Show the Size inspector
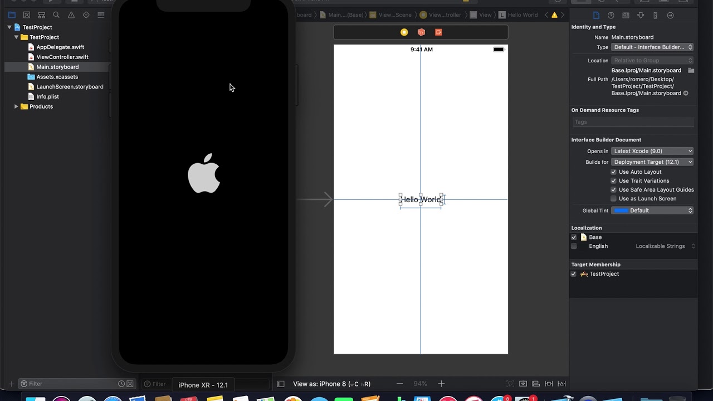 point(655,15)
